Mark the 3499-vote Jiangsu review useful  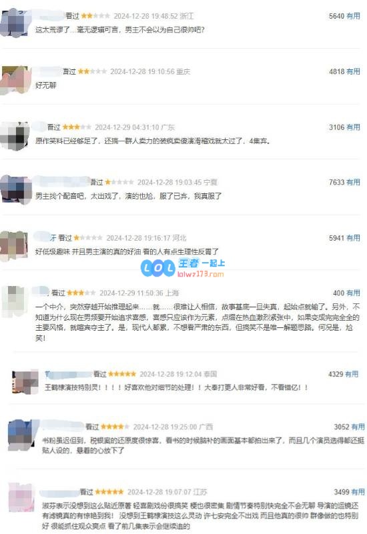pos(358,492)
